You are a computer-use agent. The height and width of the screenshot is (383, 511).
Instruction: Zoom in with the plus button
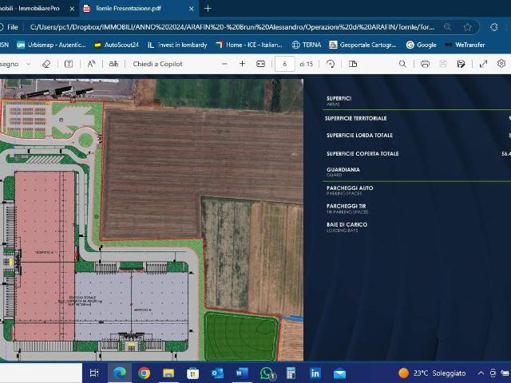[x=242, y=64]
